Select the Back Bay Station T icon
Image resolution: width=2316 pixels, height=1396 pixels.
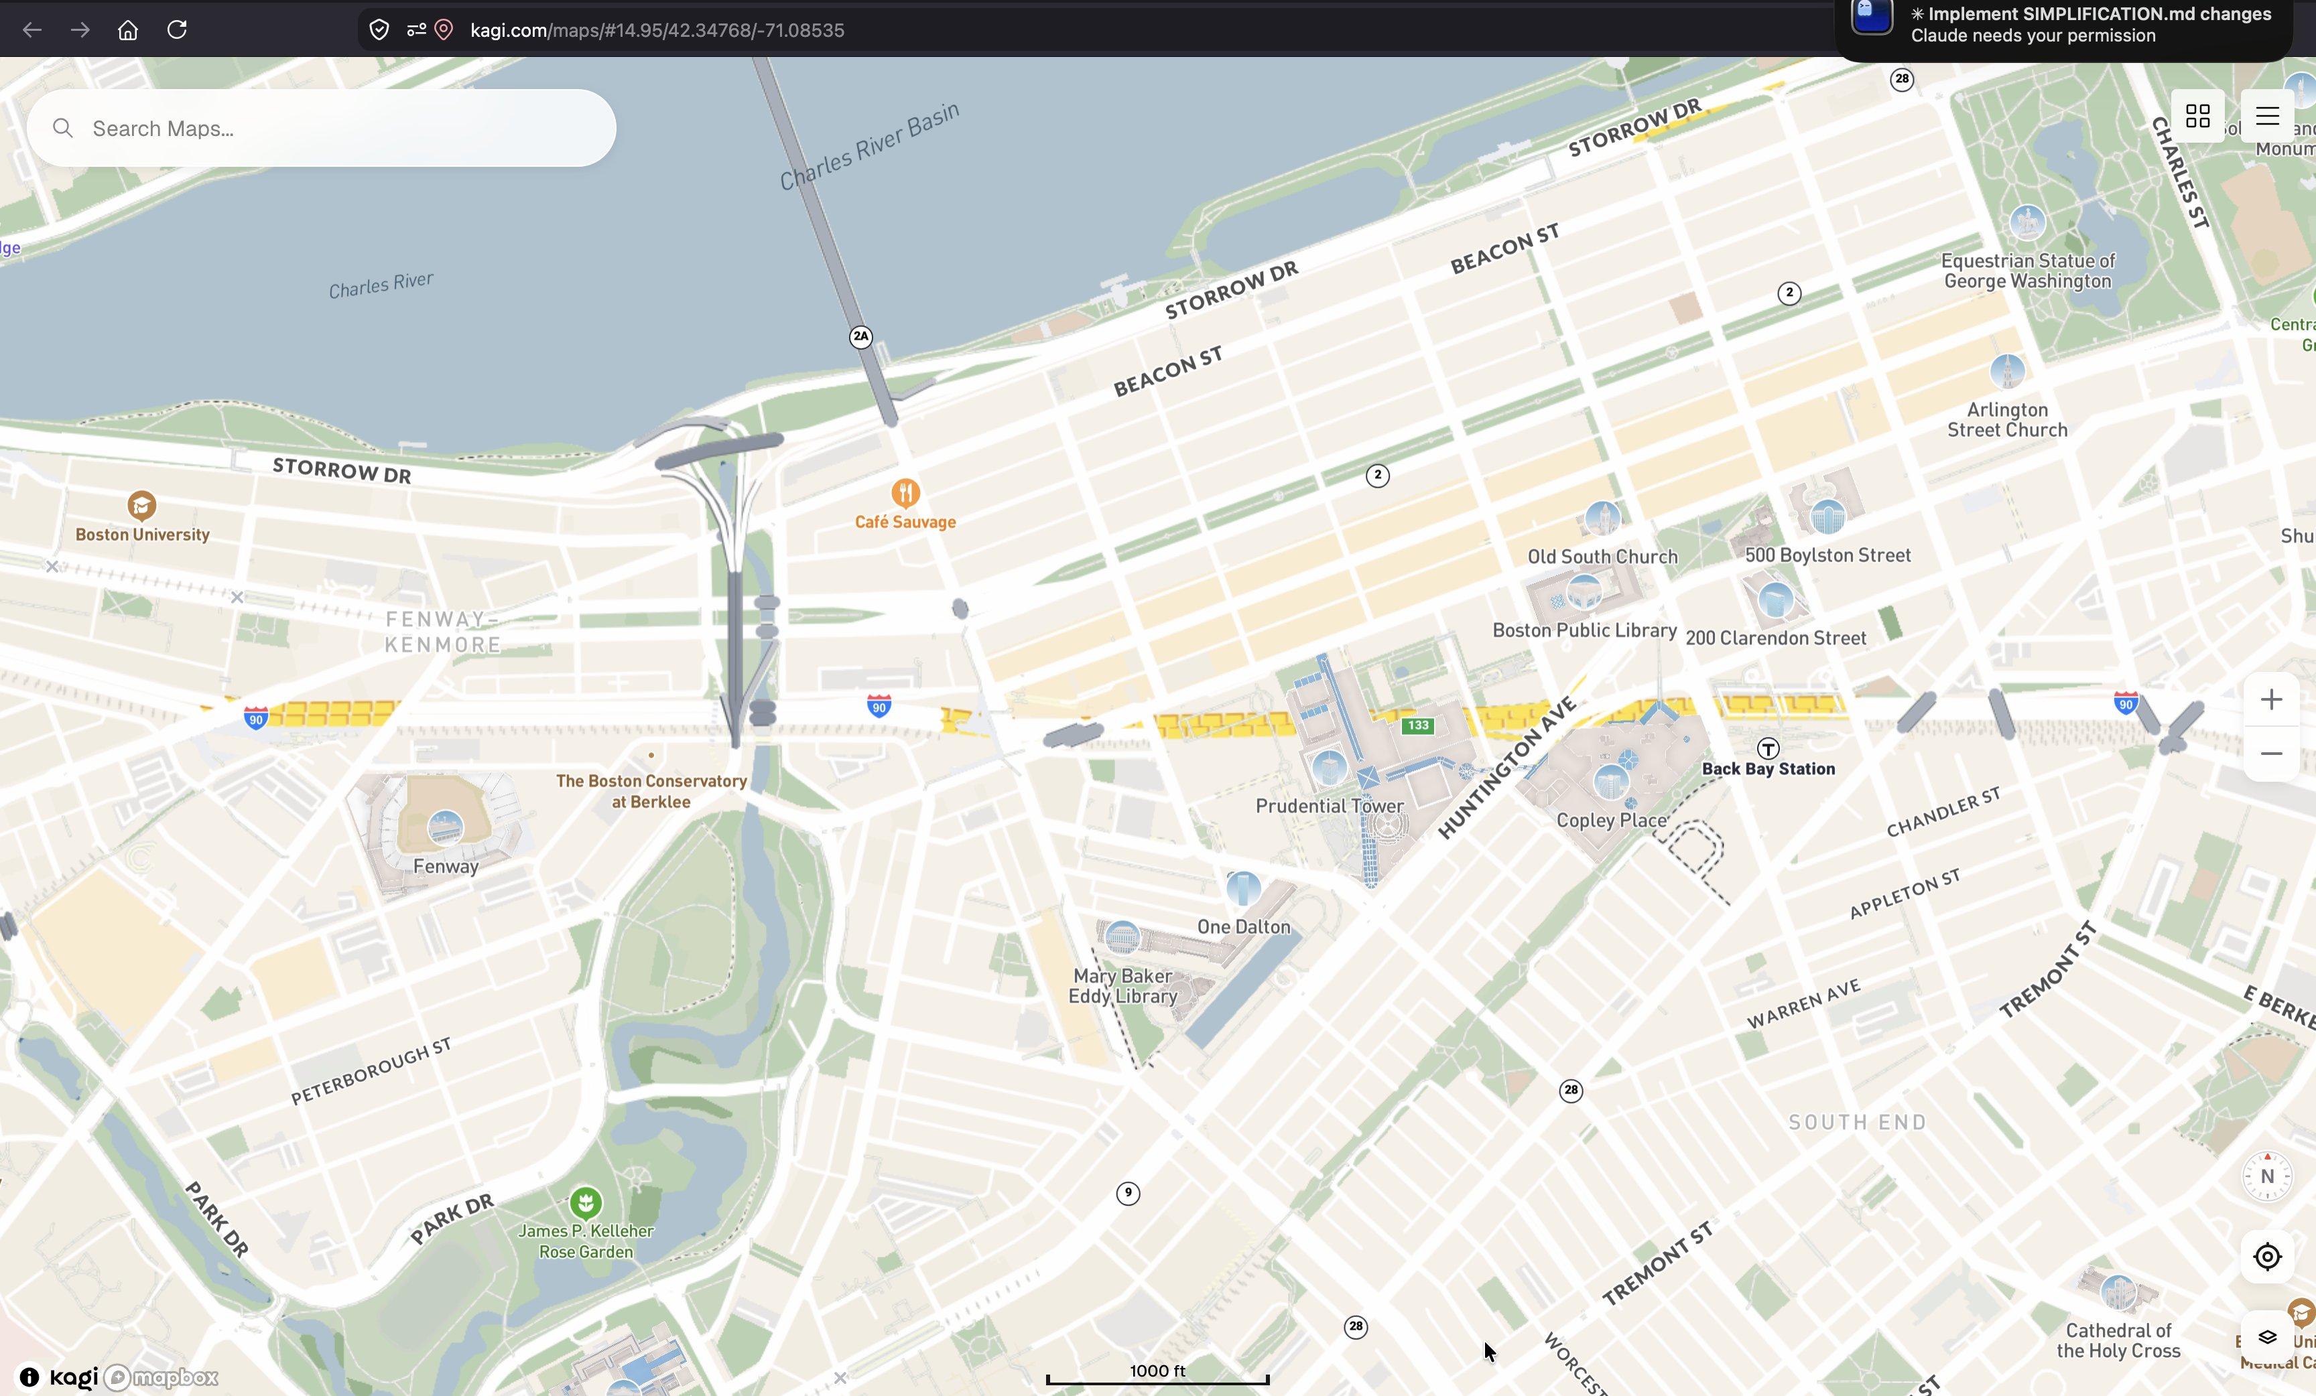click(1768, 748)
